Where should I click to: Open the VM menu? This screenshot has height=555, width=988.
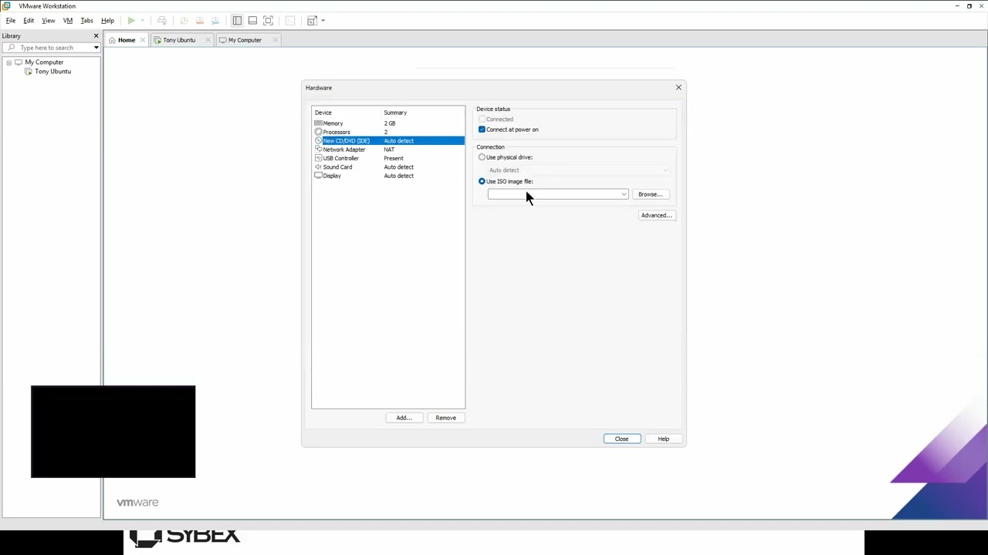(68, 21)
